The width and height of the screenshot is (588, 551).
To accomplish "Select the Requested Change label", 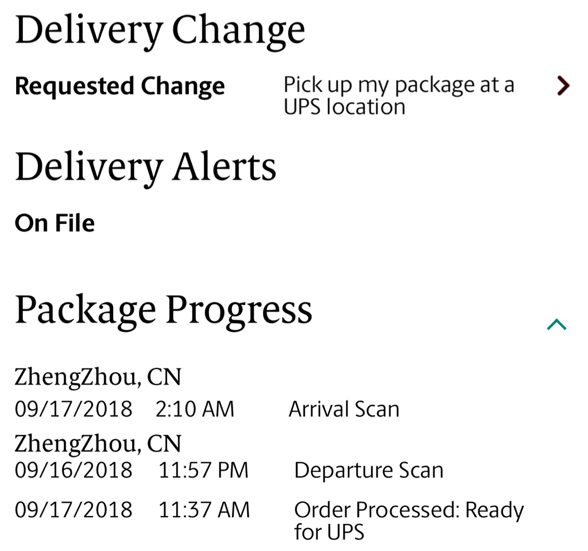I will tap(119, 86).
